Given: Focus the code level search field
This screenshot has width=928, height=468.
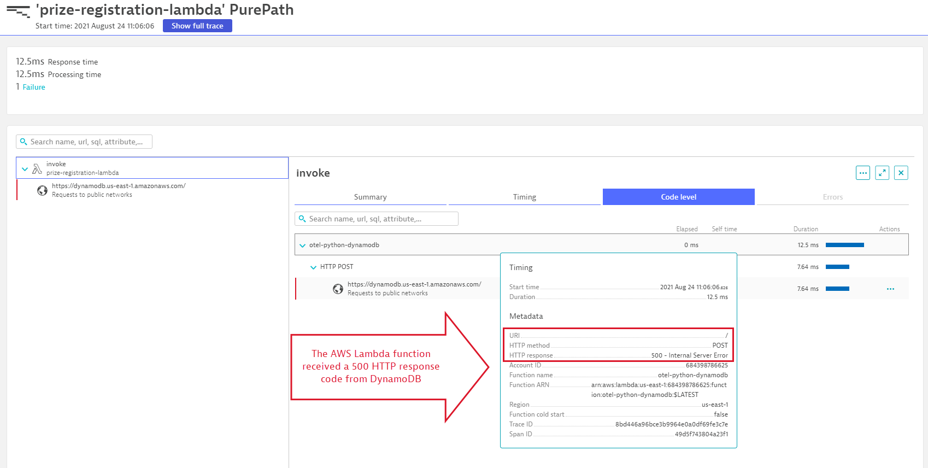Looking at the screenshot, I should point(377,219).
